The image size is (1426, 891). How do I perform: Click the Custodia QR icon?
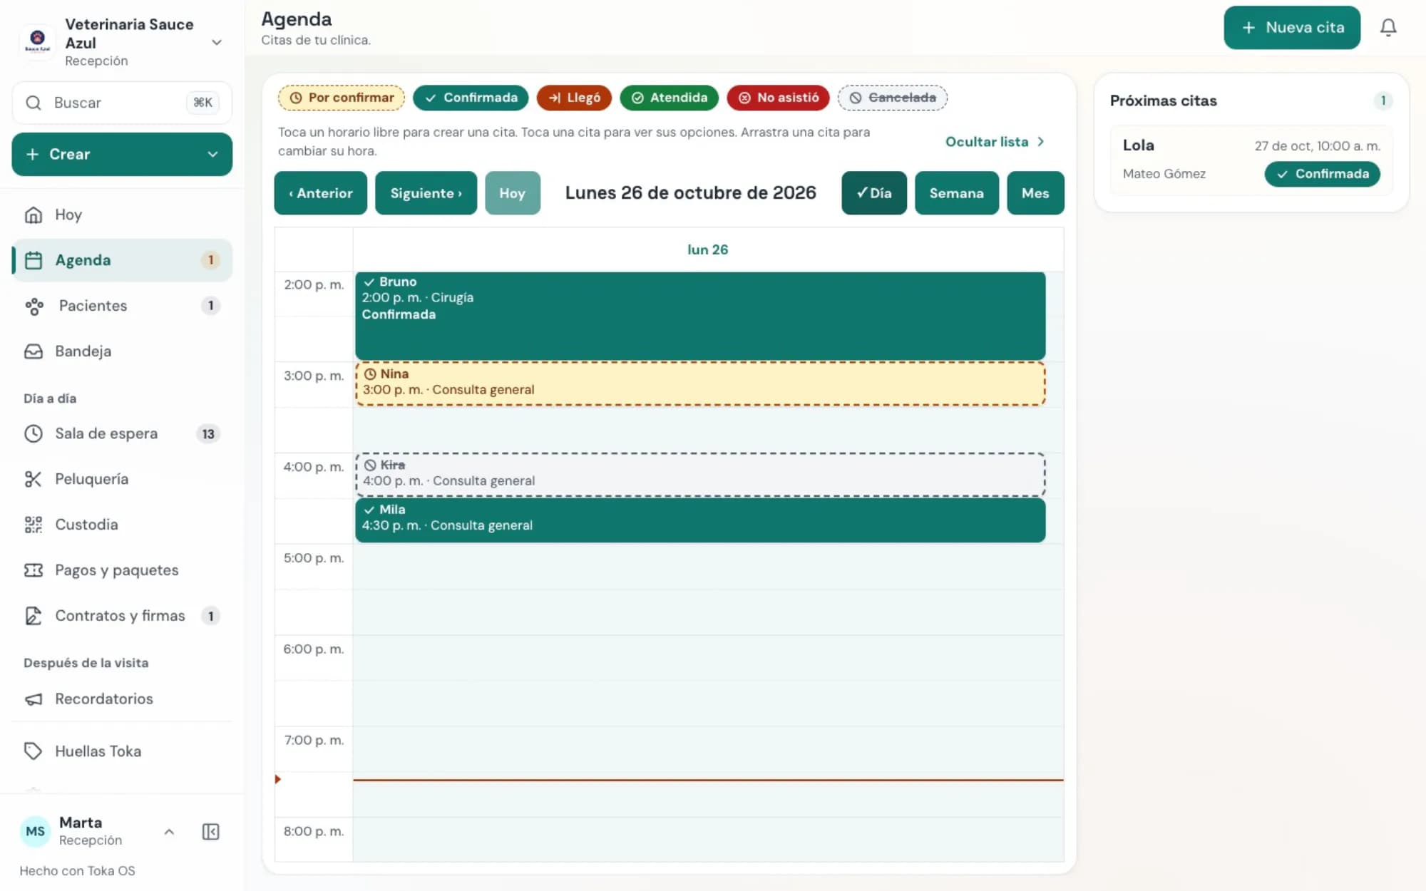pos(34,525)
